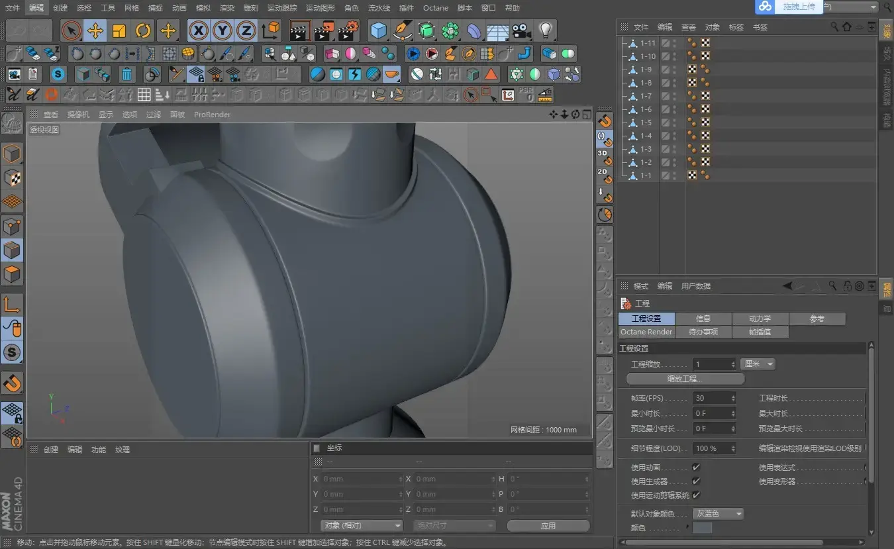Image resolution: width=894 pixels, height=549 pixels.
Task: Uncheck the 使用生成器 checkbox
Action: coord(696,481)
